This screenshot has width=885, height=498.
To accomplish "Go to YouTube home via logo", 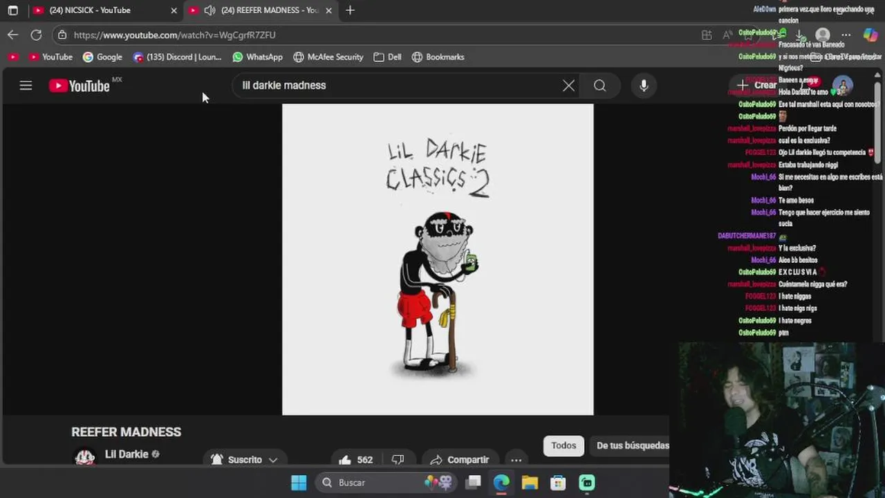I will tap(80, 86).
